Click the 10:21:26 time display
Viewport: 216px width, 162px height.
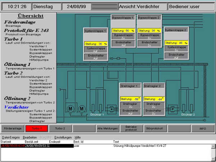click(x=17, y=6)
